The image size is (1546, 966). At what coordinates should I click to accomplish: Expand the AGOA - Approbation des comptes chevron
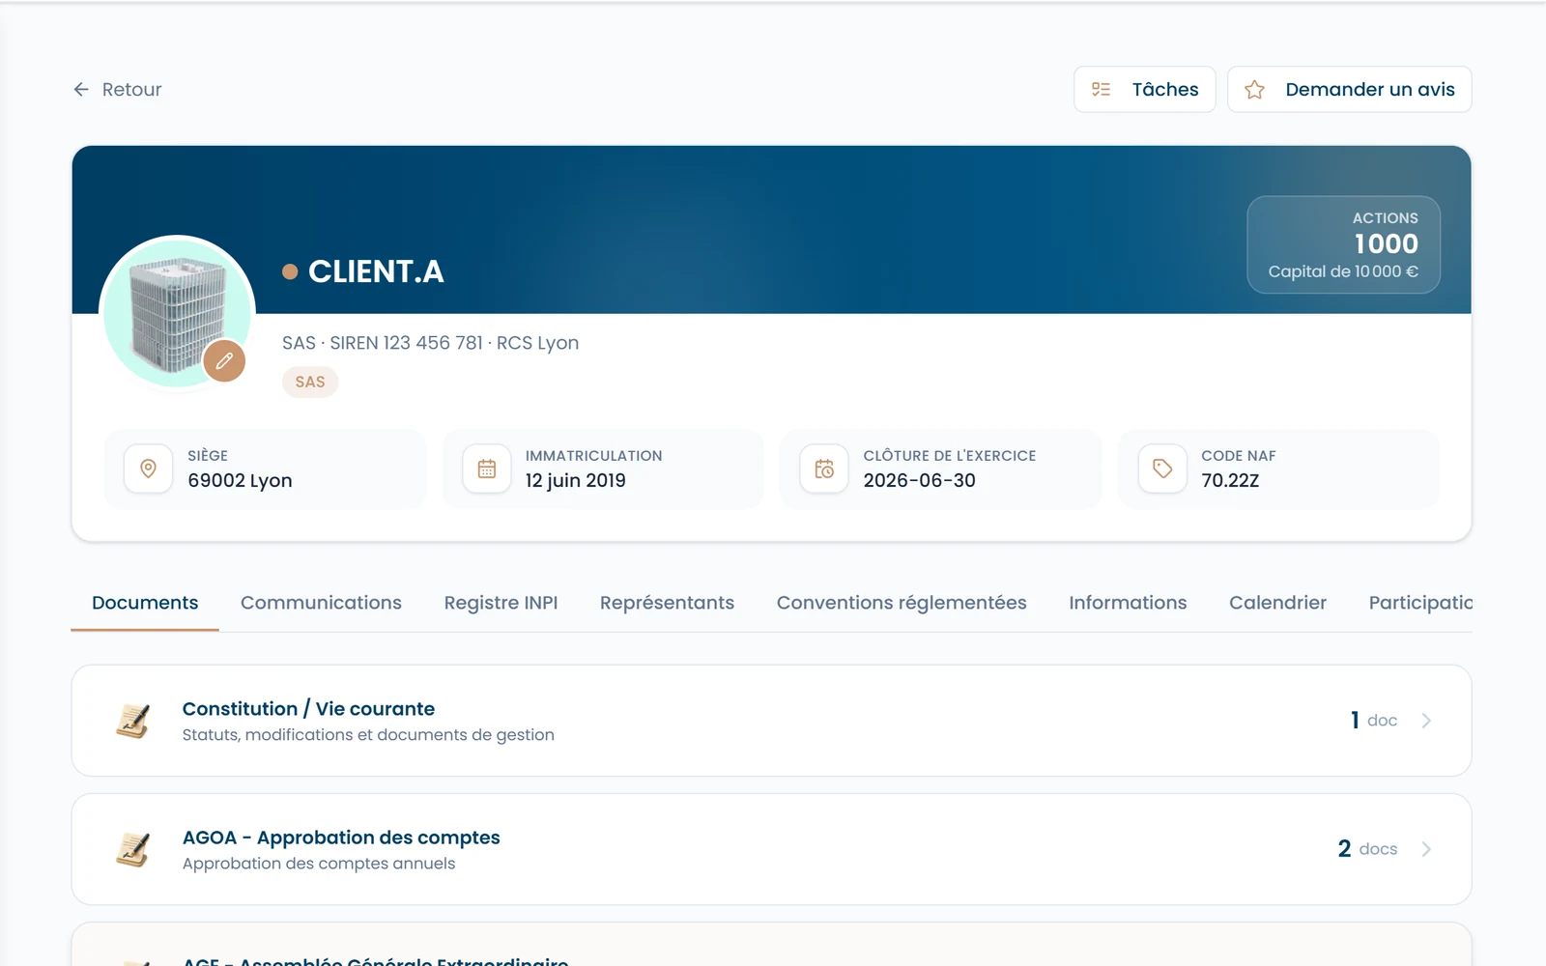1426,849
